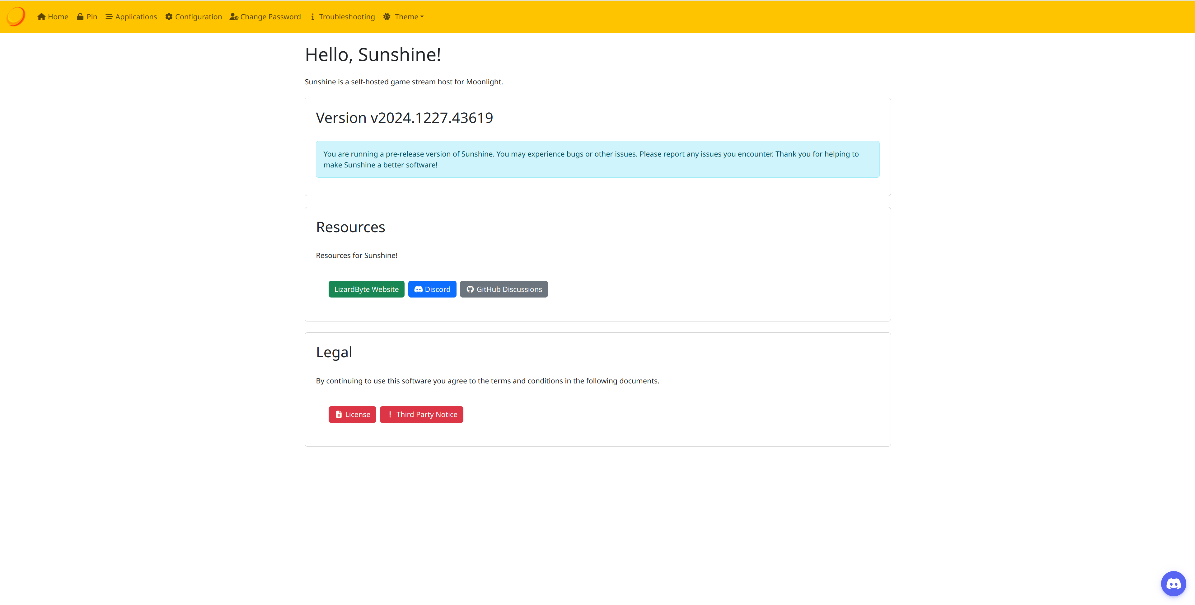Click the Troubleshooting info icon
This screenshot has height=605, width=1195.
[x=313, y=17]
